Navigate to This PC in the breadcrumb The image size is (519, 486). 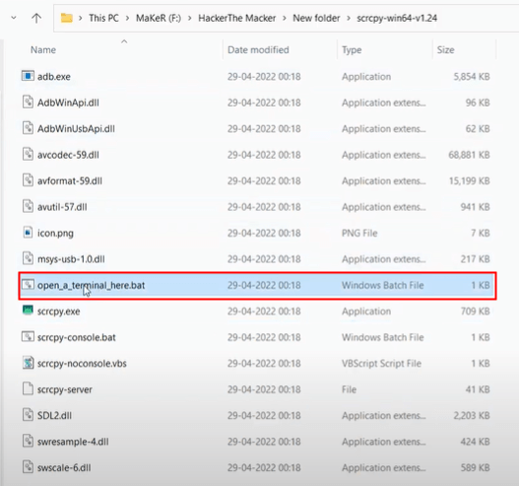click(103, 18)
